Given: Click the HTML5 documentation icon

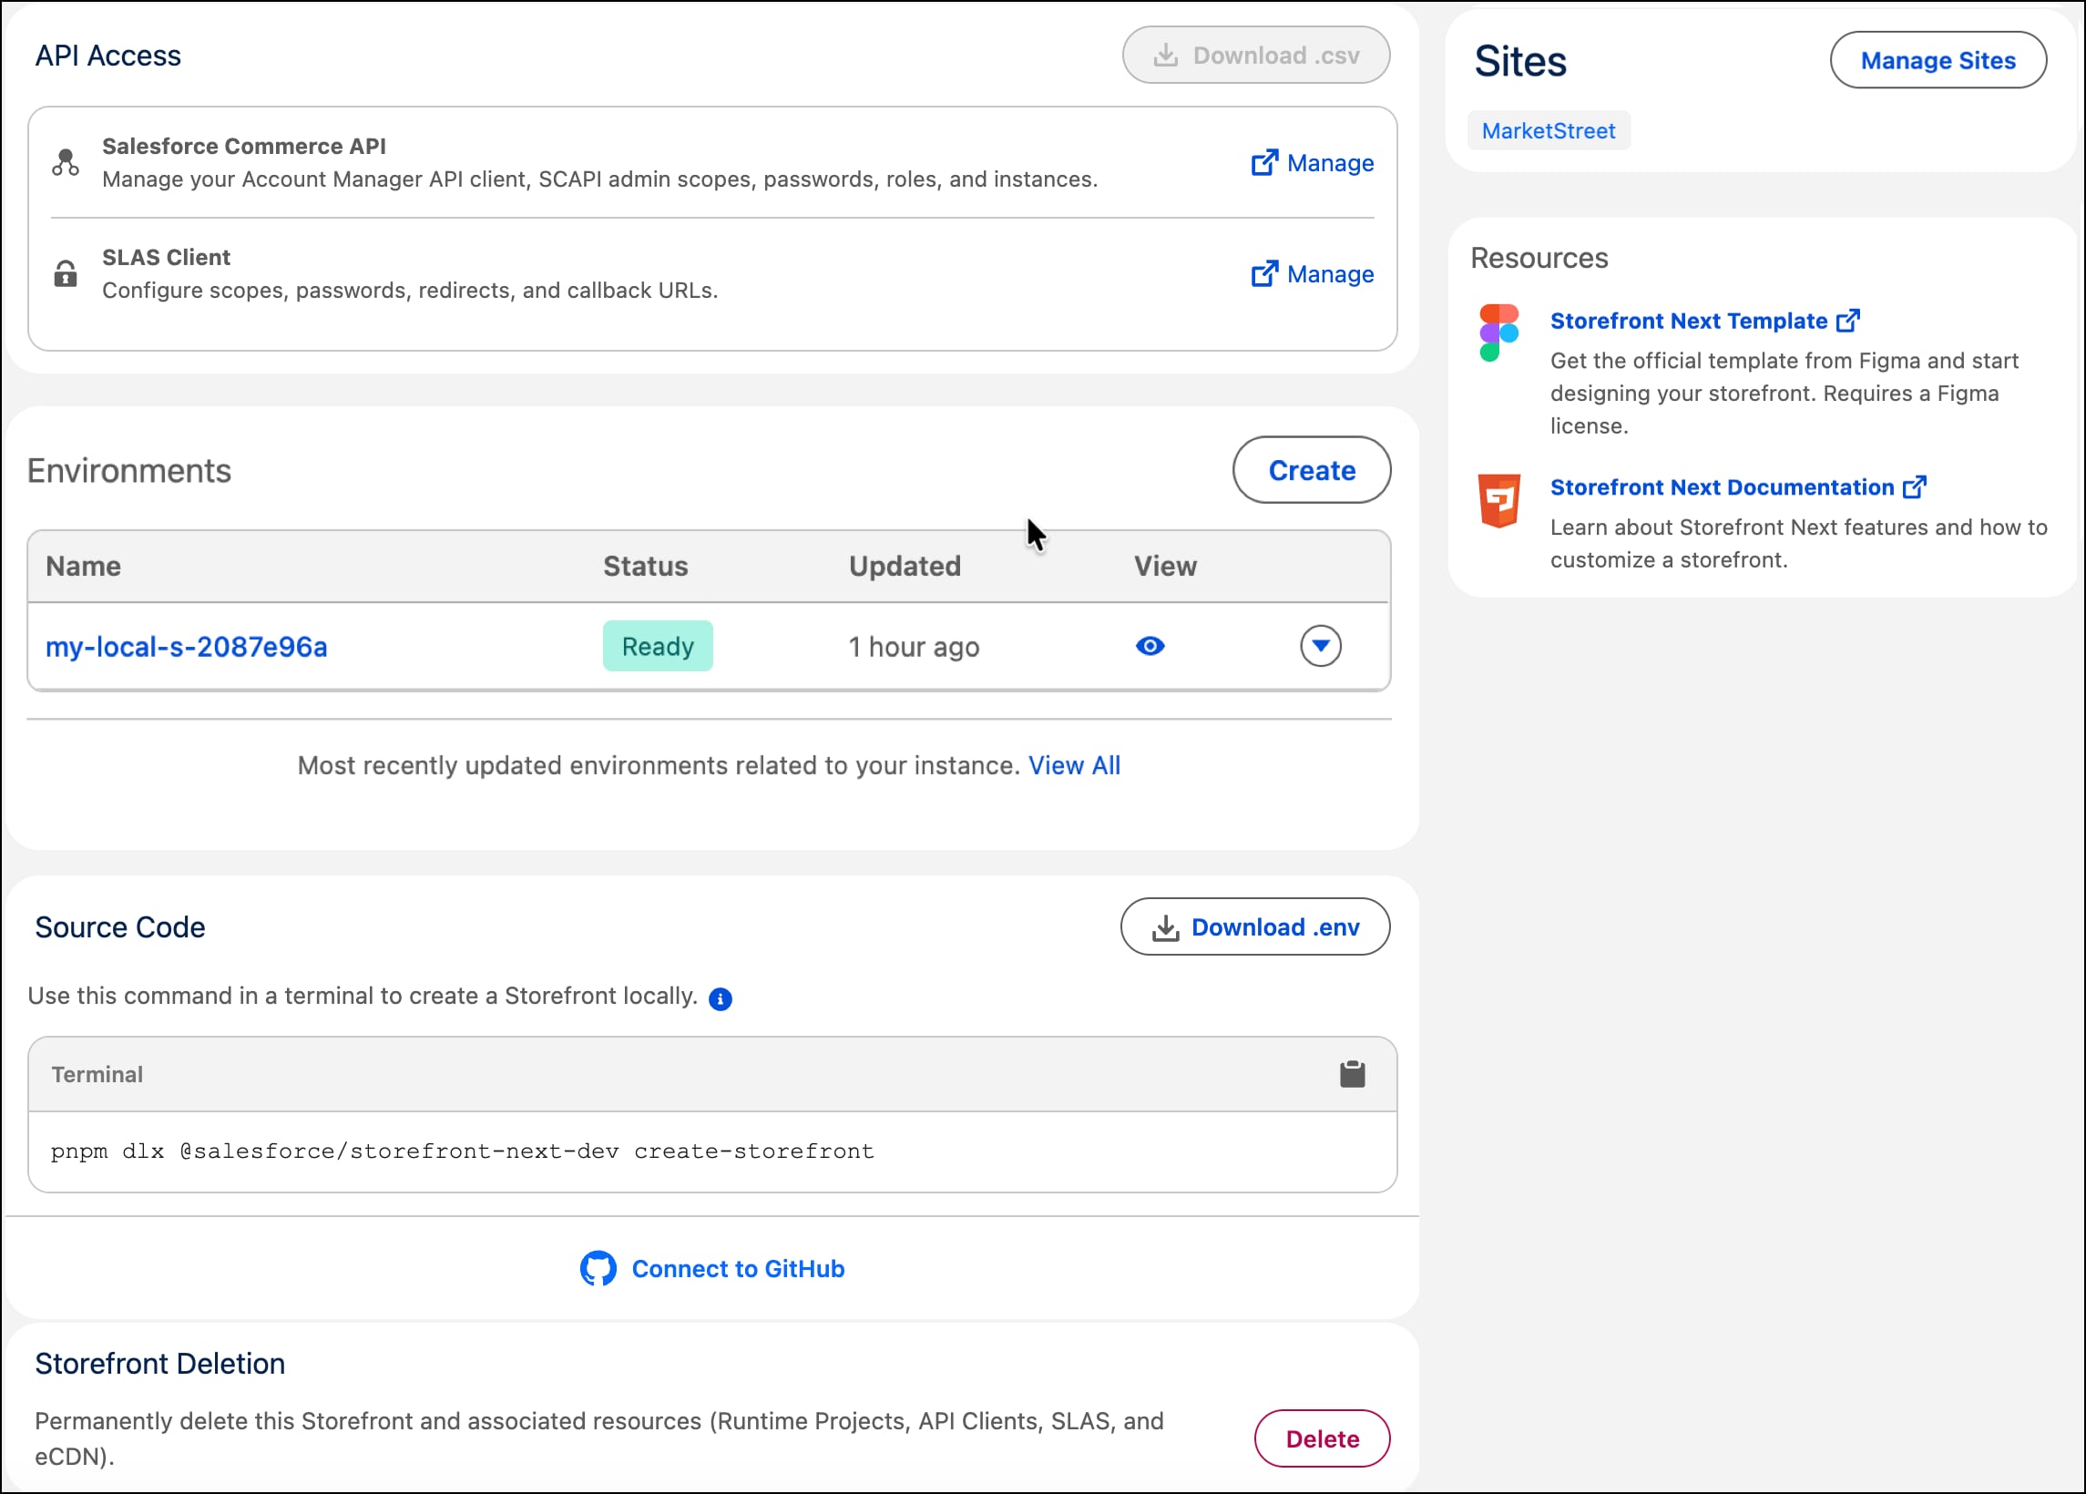Looking at the screenshot, I should click(x=1498, y=500).
